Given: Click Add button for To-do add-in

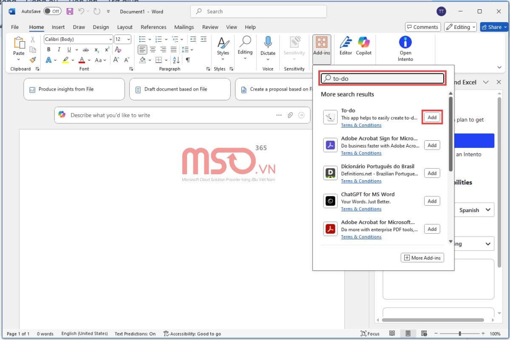Looking at the screenshot, I should point(432,117).
